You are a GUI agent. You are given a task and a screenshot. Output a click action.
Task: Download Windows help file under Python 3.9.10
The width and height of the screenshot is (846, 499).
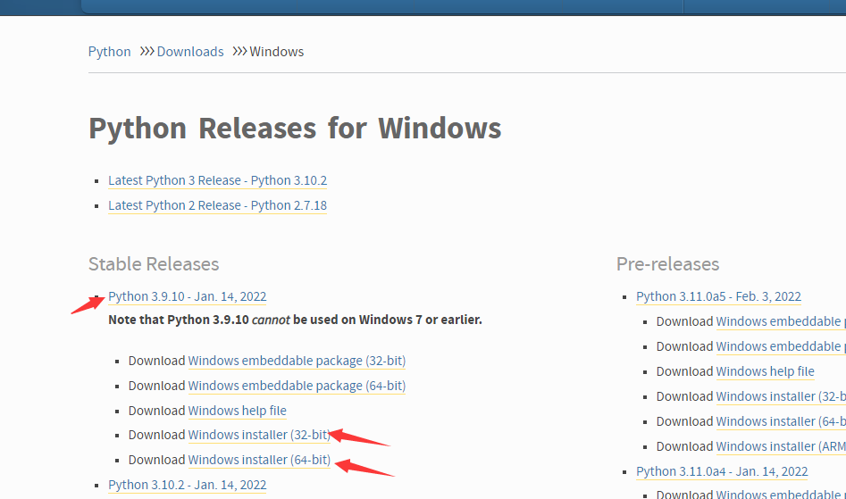[x=237, y=411]
